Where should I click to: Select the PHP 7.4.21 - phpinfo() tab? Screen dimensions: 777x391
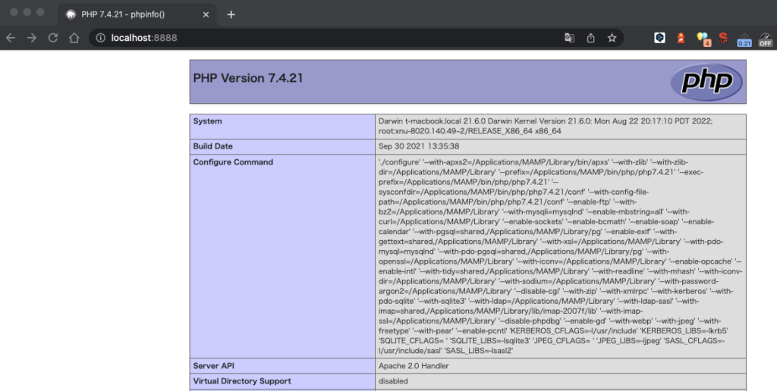[129, 14]
